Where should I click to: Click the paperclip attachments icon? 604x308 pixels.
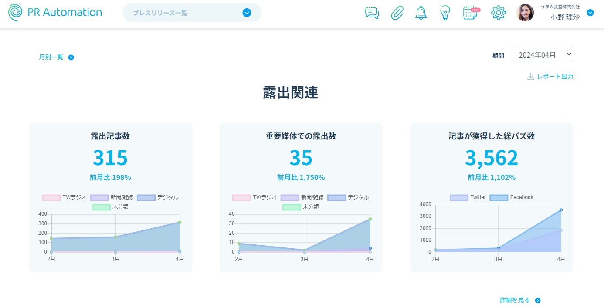(x=397, y=13)
